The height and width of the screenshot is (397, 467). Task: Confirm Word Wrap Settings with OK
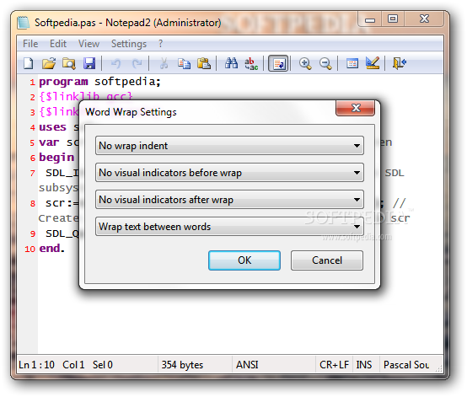(244, 260)
